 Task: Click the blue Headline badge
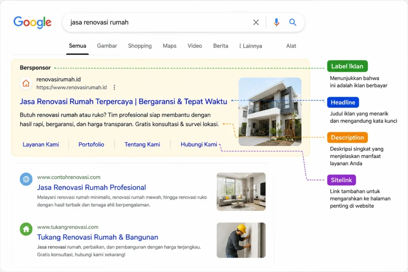point(343,102)
